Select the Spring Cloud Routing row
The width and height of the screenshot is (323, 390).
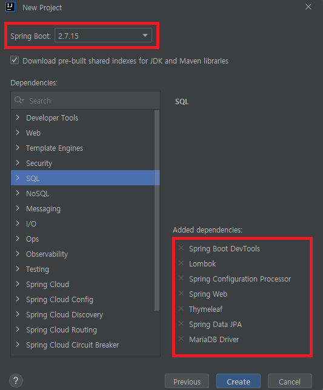82,330
